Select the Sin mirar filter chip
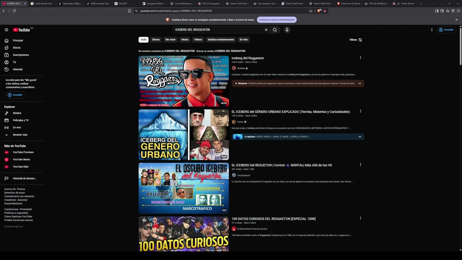The width and height of the screenshot is (462, 260). click(170, 40)
